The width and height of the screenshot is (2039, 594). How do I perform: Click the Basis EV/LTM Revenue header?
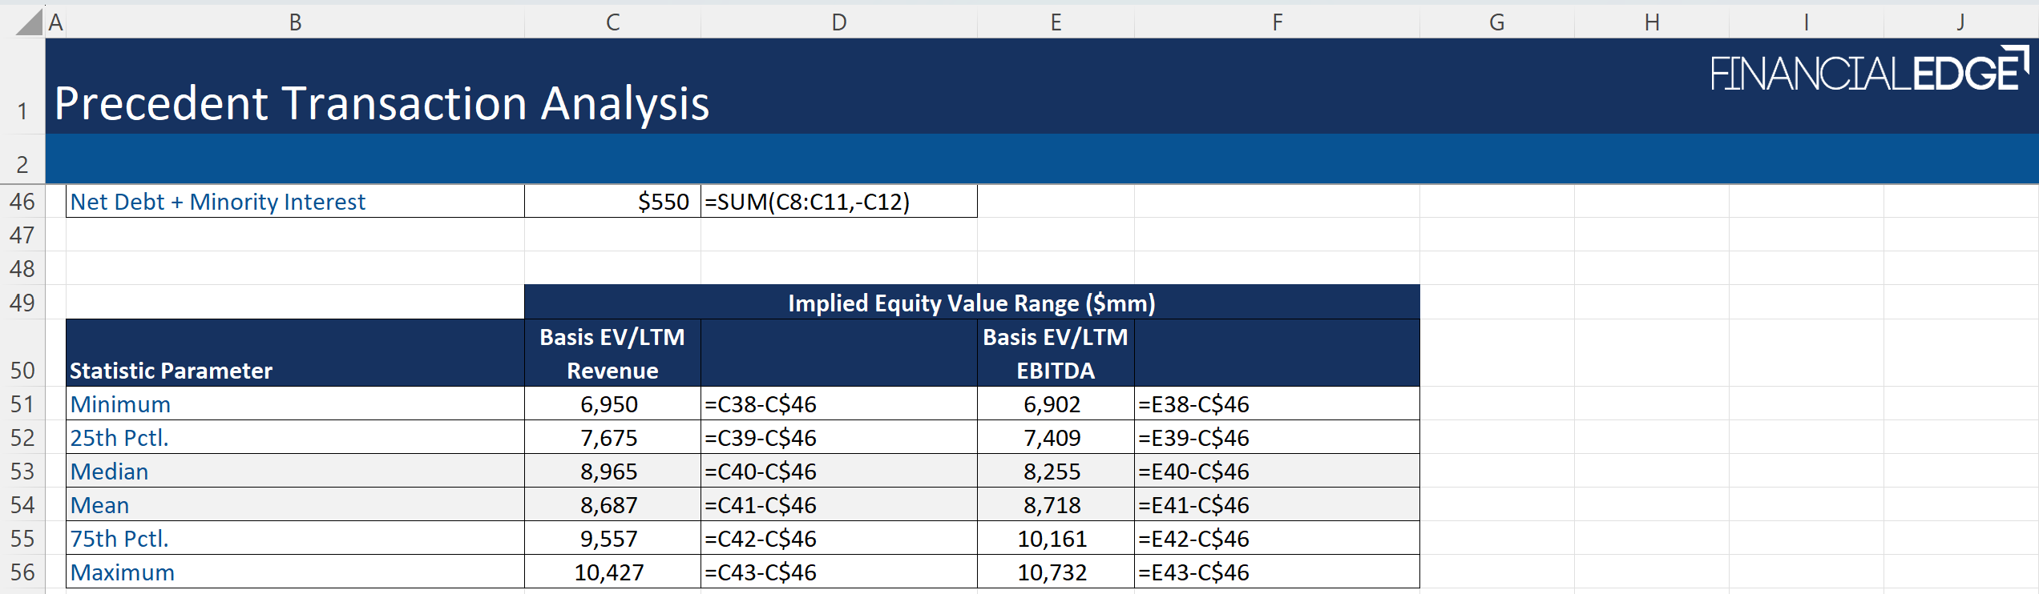612,354
